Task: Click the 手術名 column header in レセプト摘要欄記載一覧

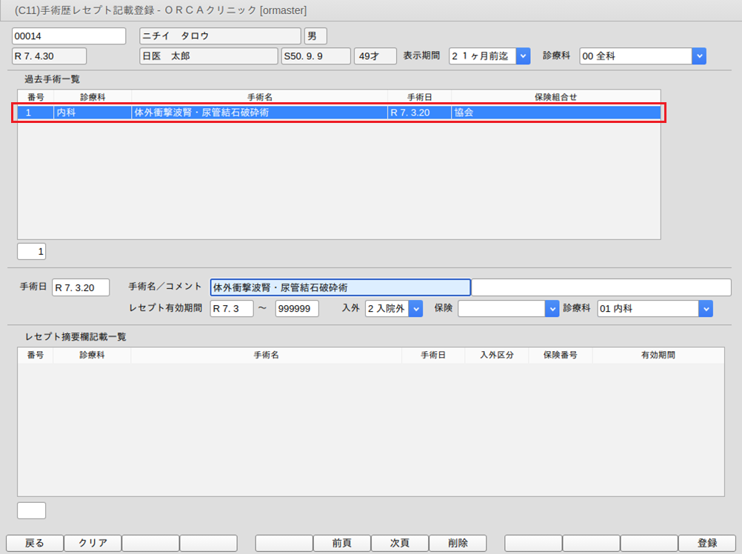Action: point(266,356)
